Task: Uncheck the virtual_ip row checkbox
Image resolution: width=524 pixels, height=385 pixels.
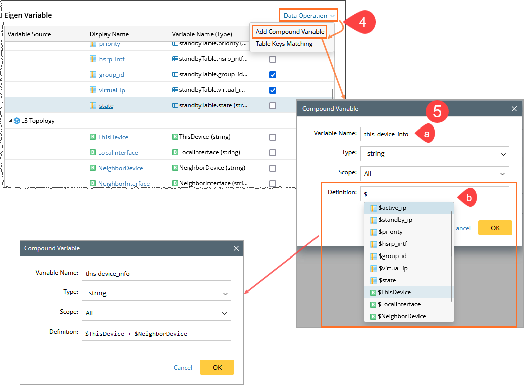Action: (x=273, y=90)
